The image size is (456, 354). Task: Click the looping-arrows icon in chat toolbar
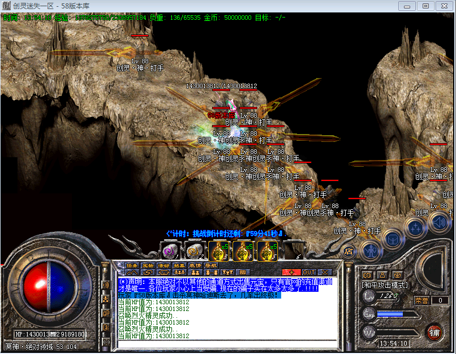point(148,273)
